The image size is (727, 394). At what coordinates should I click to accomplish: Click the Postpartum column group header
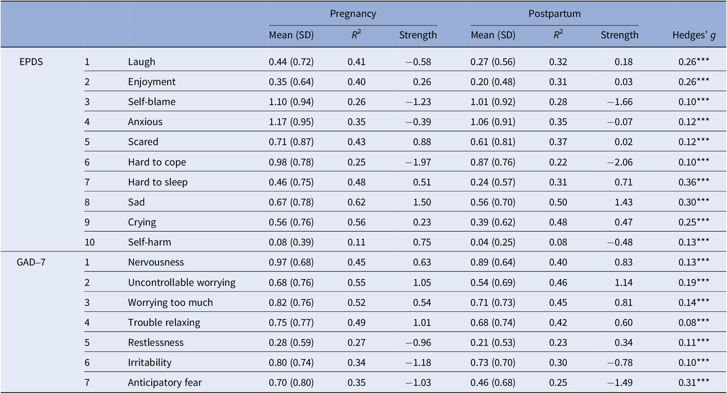pos(555,14)
